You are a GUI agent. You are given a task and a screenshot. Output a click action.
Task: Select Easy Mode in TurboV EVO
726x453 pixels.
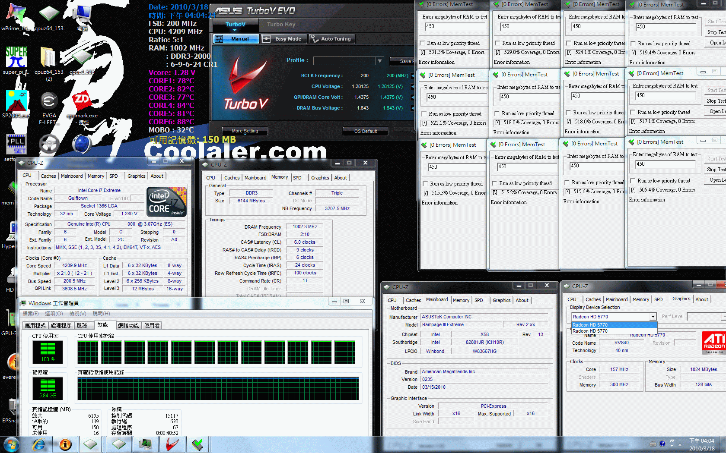click(x=283, y=39)
